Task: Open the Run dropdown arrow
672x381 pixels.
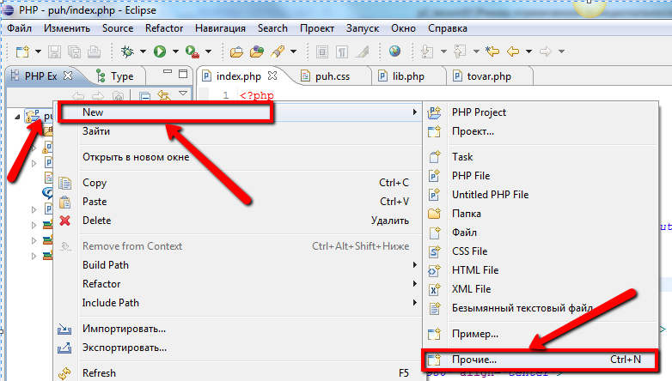Action: coord(175,51)
